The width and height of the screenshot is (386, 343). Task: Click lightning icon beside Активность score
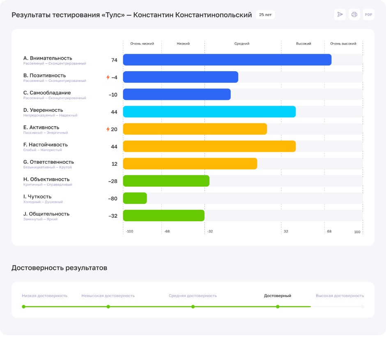(x=108, y=129)
